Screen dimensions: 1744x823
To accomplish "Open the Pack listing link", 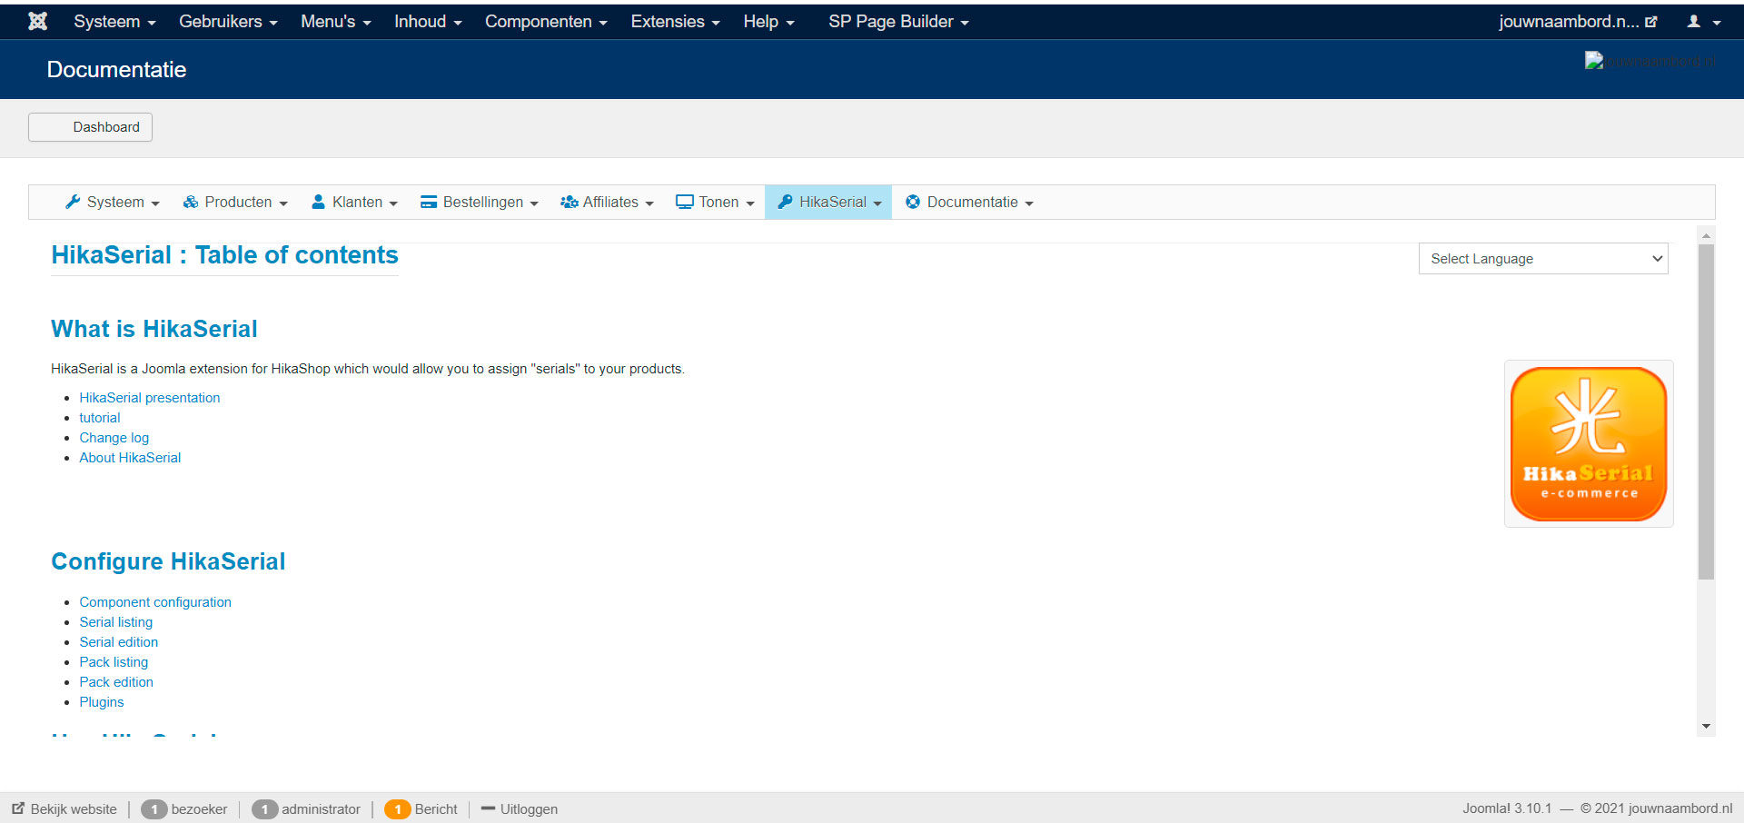I will click(114, 662).
